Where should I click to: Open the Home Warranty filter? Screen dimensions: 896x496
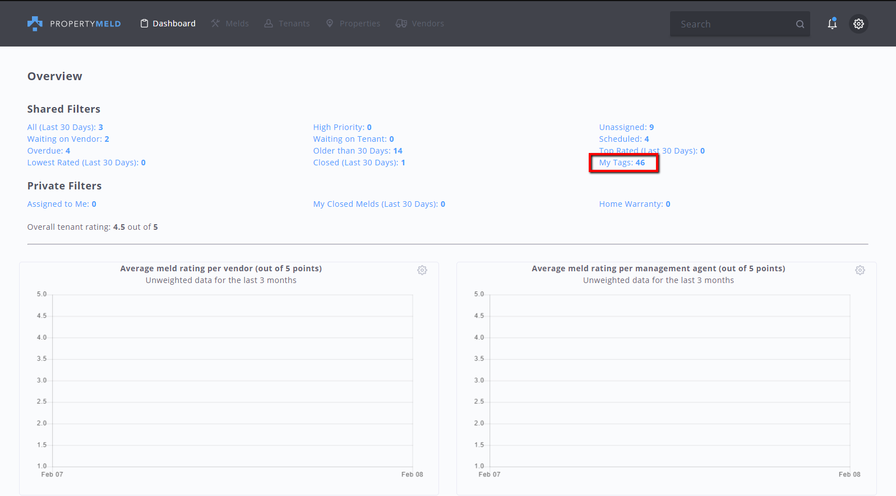635,204
